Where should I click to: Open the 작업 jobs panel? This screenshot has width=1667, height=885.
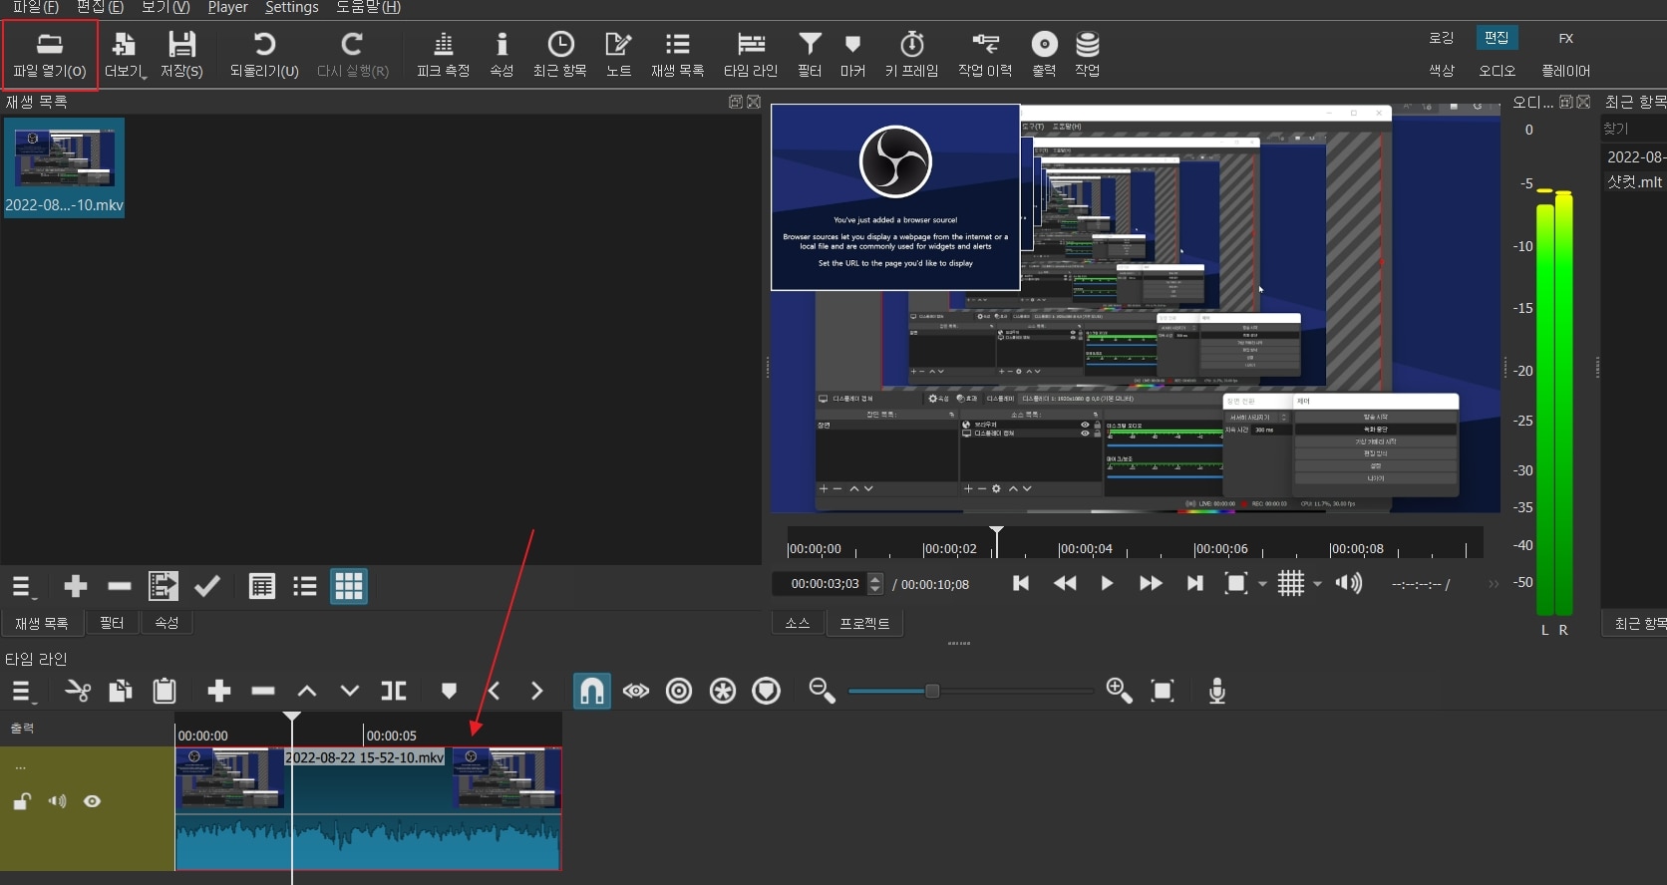(1088, 55)
